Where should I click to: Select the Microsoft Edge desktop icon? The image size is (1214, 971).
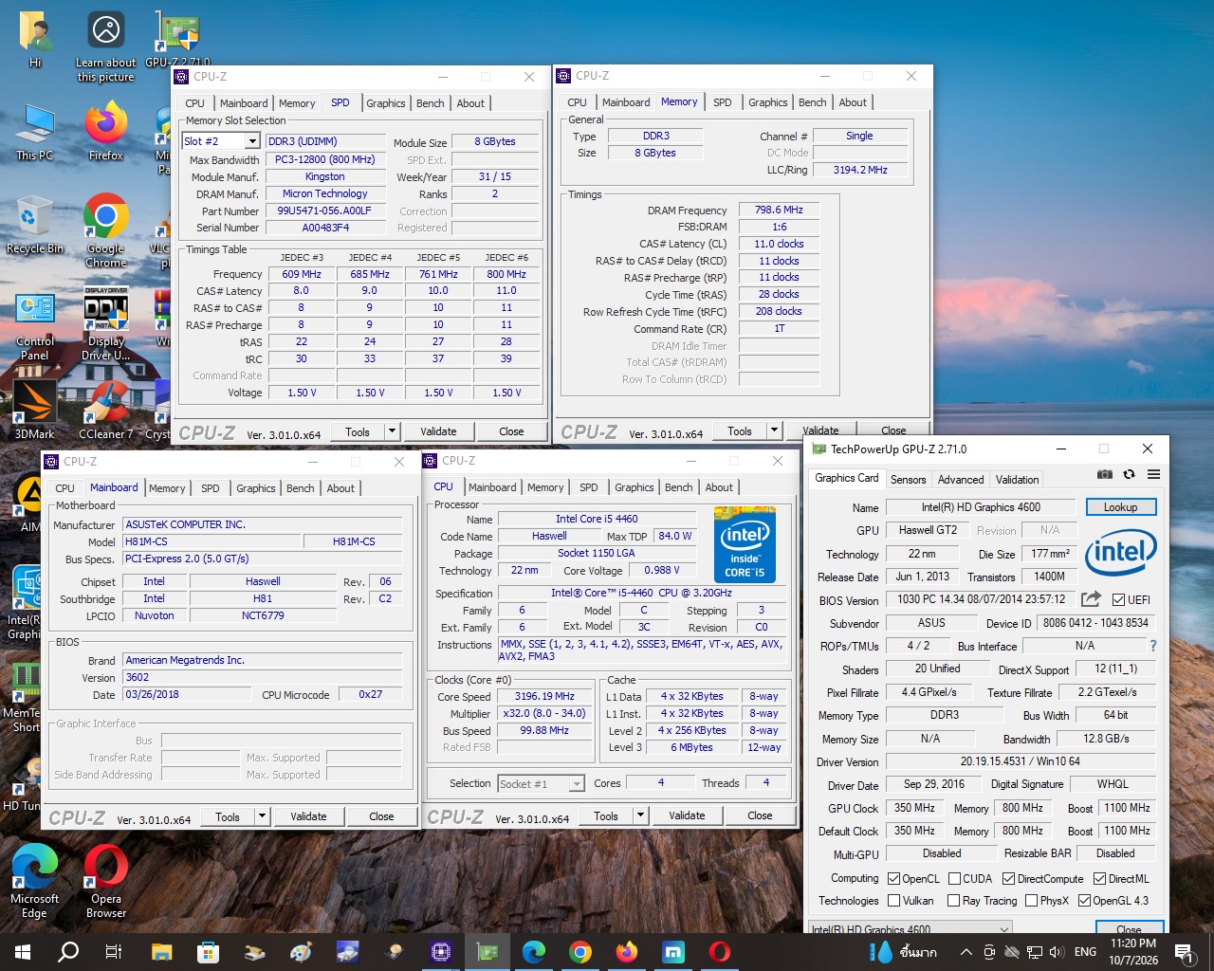(x=34, y=882)
